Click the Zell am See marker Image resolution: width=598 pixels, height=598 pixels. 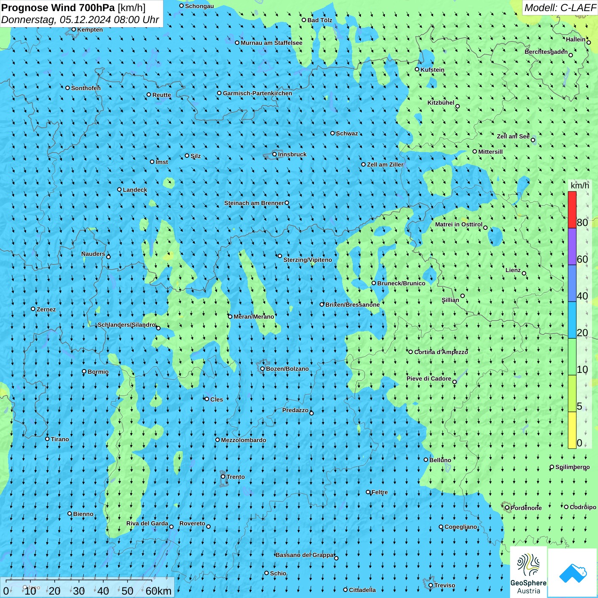533,140
